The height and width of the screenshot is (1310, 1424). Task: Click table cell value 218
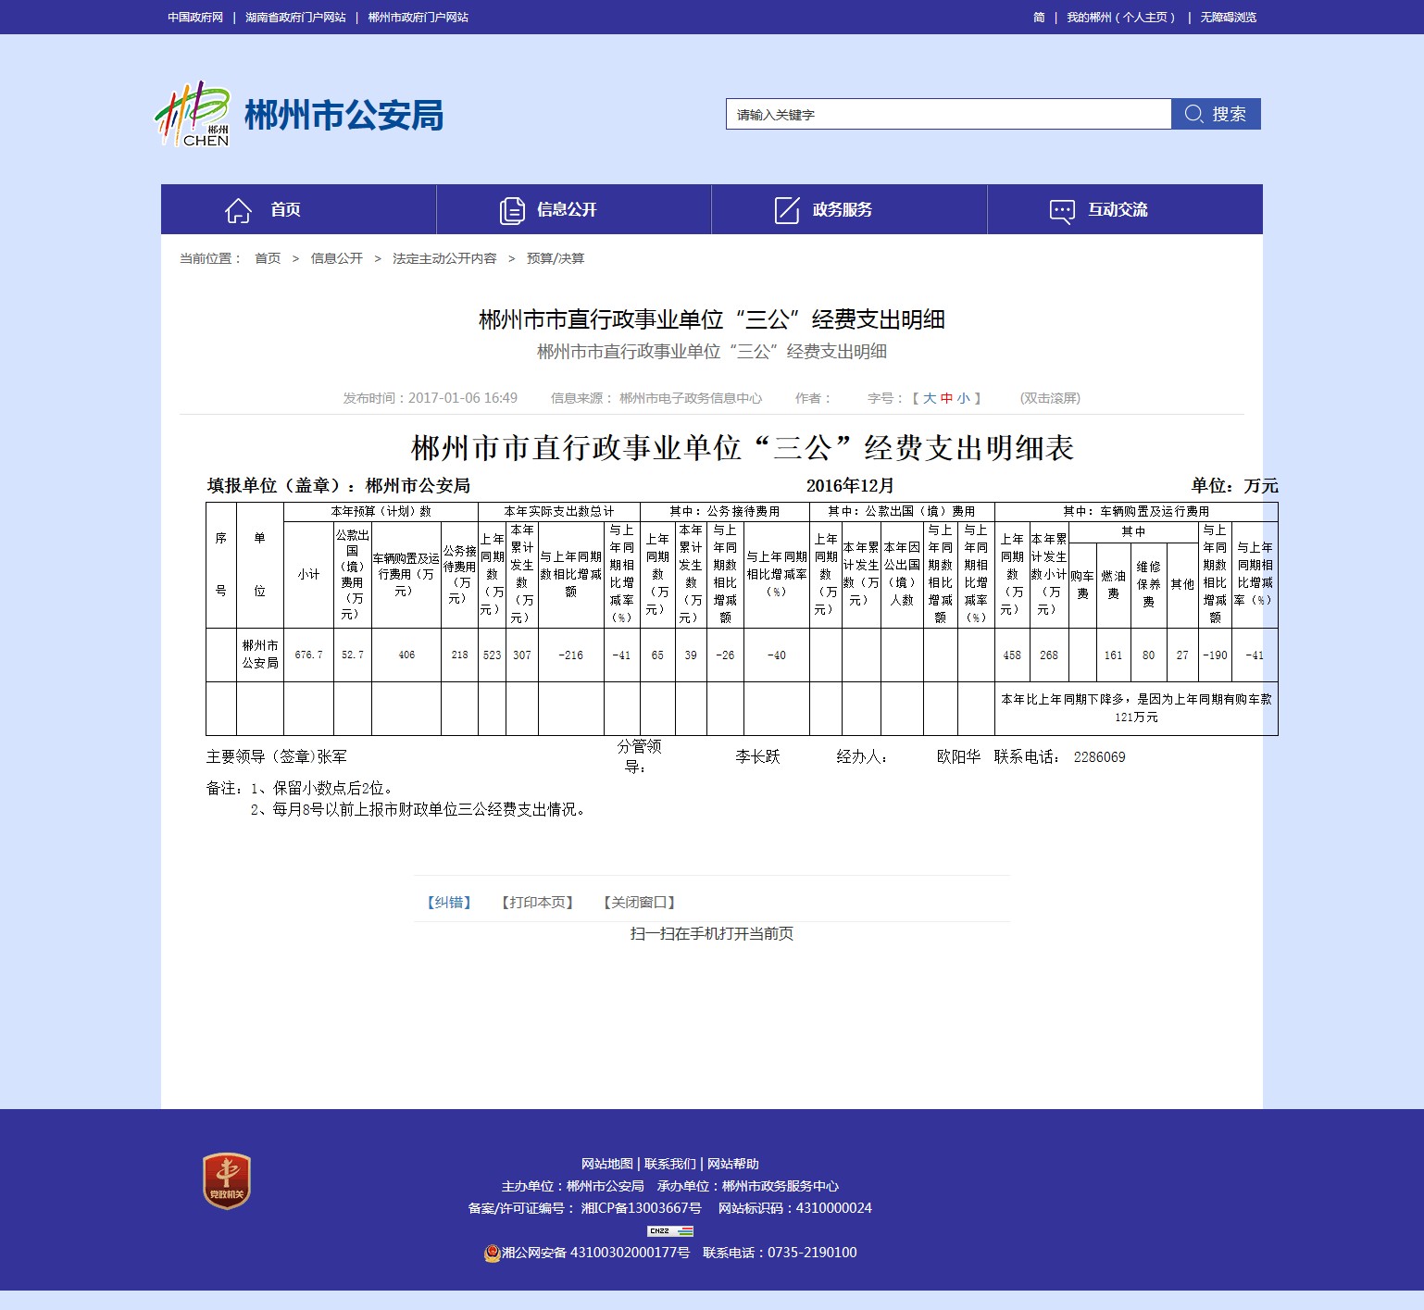click(x=459, y=655)
